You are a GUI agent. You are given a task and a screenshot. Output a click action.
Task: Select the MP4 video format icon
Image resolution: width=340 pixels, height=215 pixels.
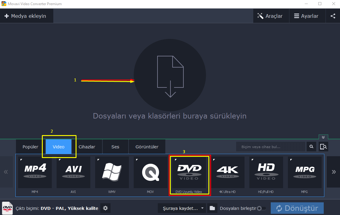coord(35,172)
